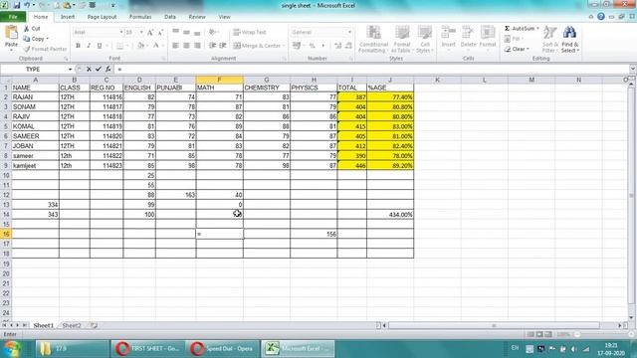
Task: Click the Center alignment icon
Action: (x=186, y=46)
